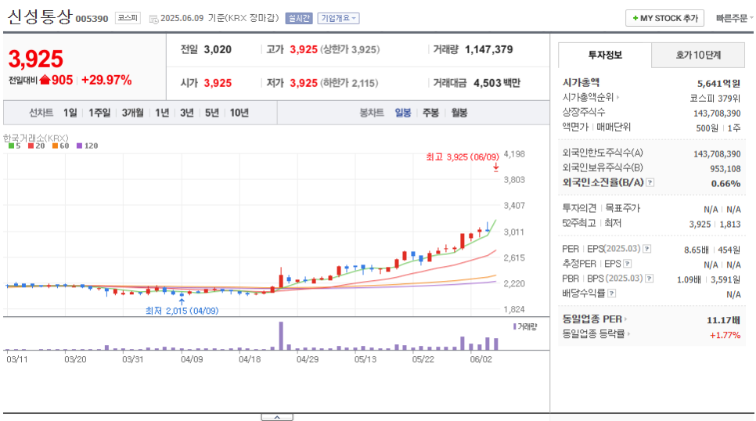Screen dimensions: 756x421
Task: Click the 최고 3,925 (06/09) chart marker
Action: tap(463, 157)
